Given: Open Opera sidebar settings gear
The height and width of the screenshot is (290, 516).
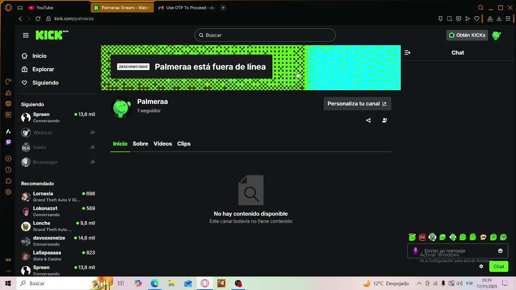Looking at the screenshot, I should point(8,192).
